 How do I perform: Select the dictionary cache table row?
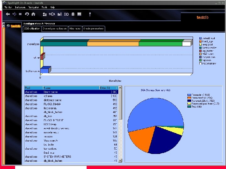[x=71, y=100]
